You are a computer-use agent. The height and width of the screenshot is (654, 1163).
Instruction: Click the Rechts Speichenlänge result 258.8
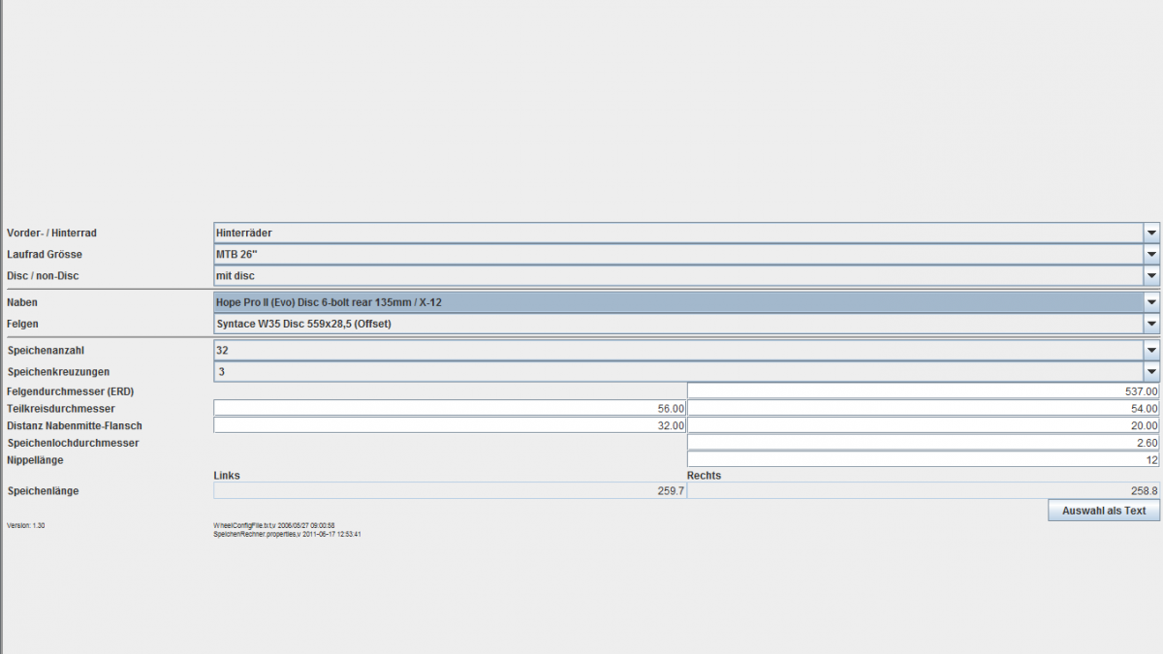point(923,491)
